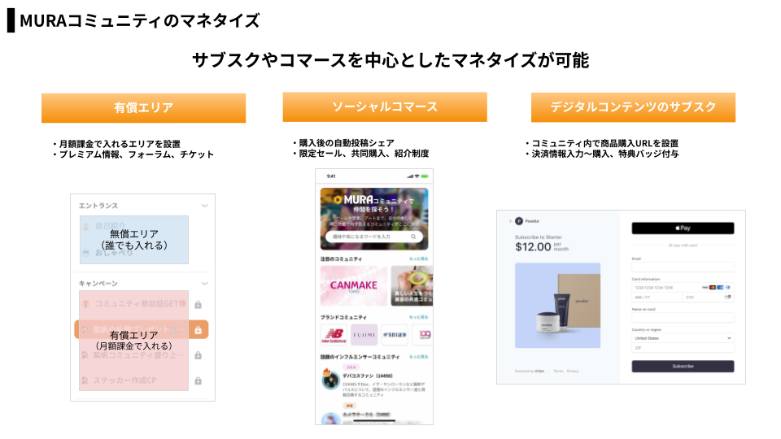Click the back arrow next to Powdur

point(511,221)
